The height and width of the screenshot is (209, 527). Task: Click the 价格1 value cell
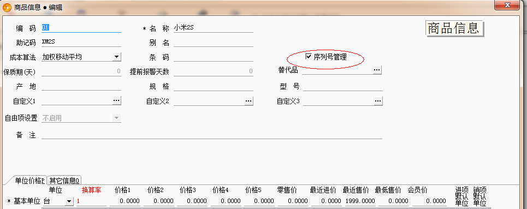tap(125, 201)
